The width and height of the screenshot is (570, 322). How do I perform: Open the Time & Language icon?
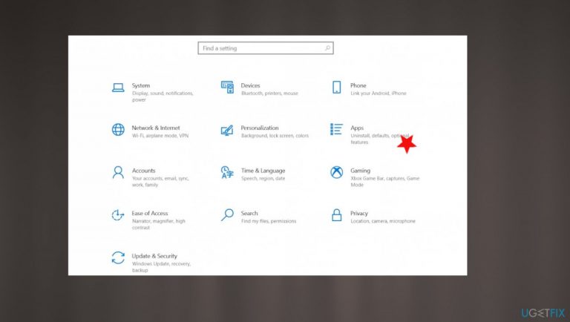[227, 172]
